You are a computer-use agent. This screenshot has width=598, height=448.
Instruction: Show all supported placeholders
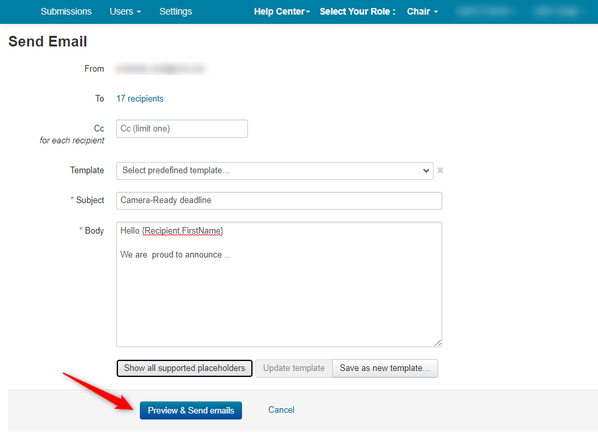coord(184,368)
